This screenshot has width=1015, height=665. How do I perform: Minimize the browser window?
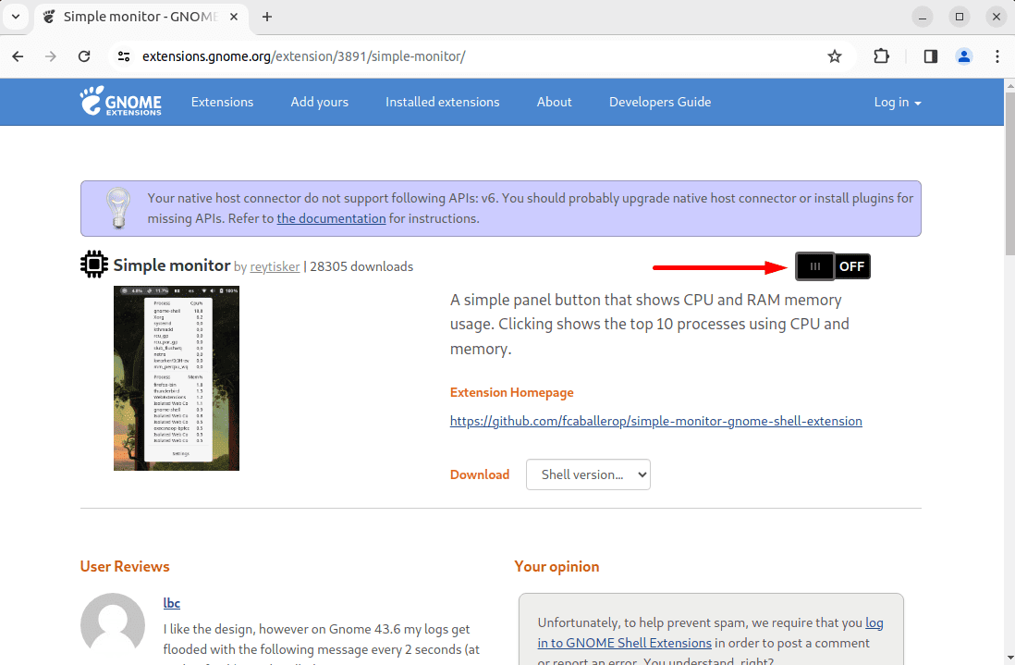[922, 17]
